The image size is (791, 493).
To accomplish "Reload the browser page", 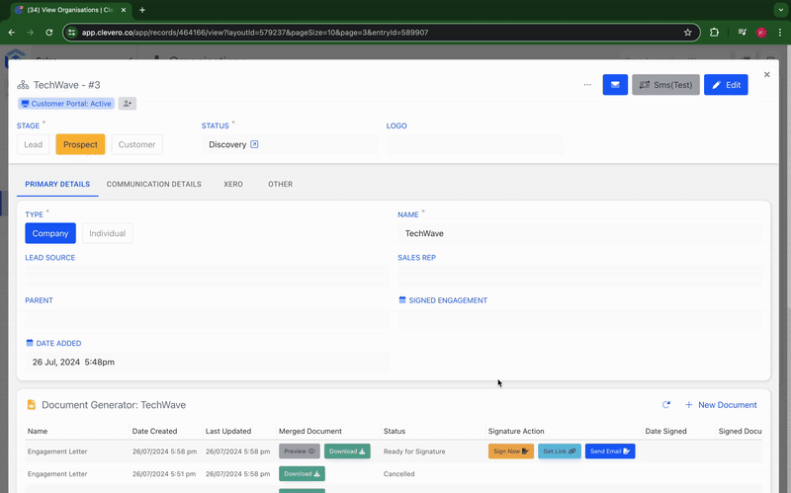I will (48, 33).
